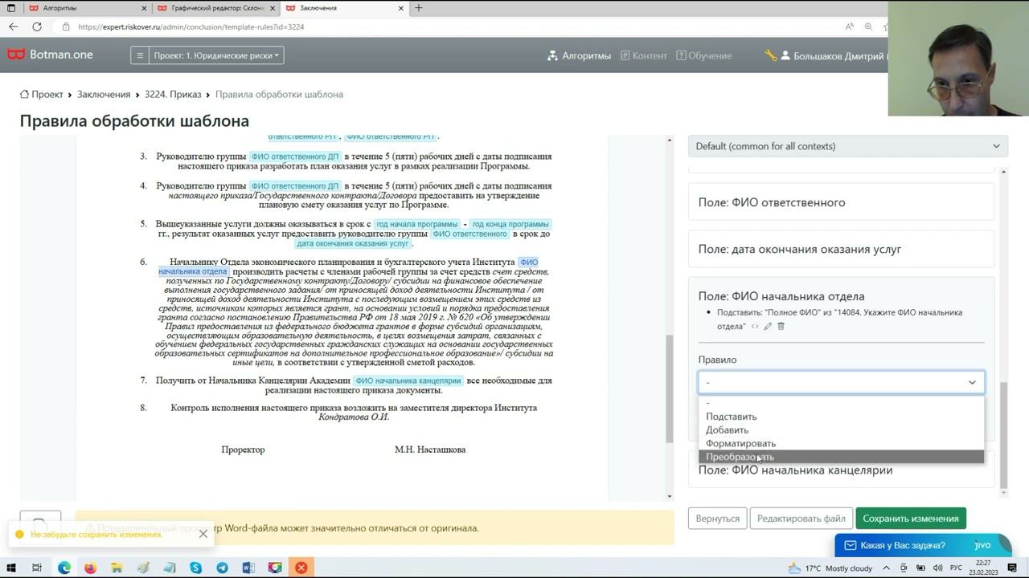Choose Преобразовать in the rule list
1029x578 pixels.
[841, 457]
